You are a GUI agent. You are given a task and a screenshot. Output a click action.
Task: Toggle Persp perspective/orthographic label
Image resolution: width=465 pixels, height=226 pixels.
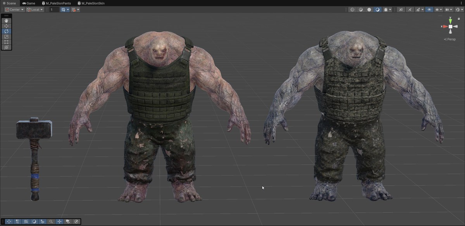[x=450, y=39]
